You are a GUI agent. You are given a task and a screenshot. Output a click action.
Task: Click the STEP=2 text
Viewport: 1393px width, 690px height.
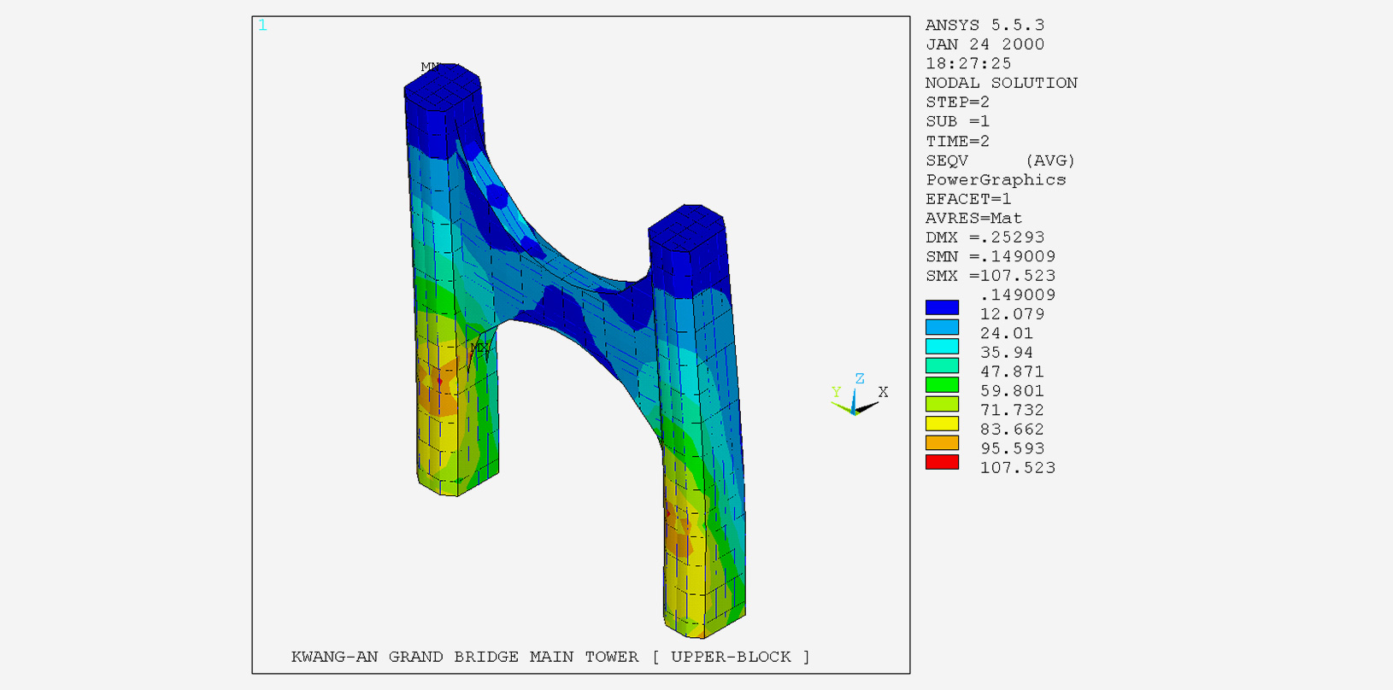click(957, 102)
